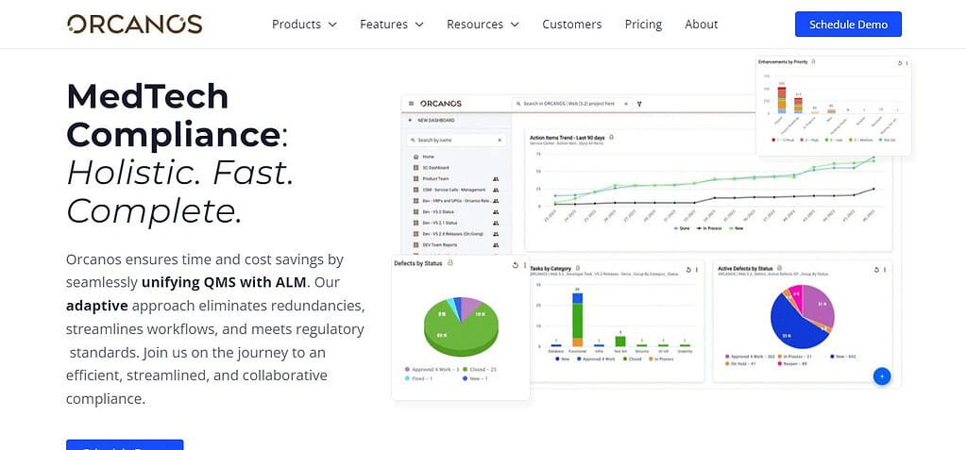Image resolution: width=966 pixels, height=450 pixels.
Task: Open kebab menu of Enhancements by Priority widget
Action: click(x=907, y=63)
